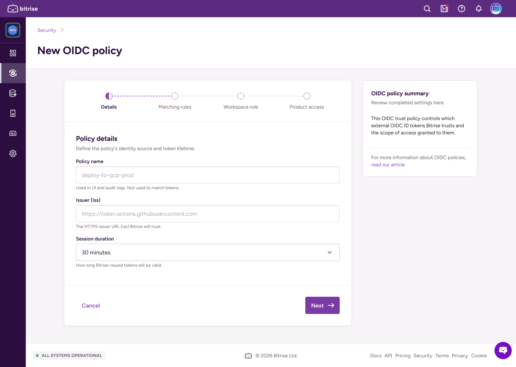Open the settings gear in sidebar
Screen dimensions: 516x367
[13, 153]
